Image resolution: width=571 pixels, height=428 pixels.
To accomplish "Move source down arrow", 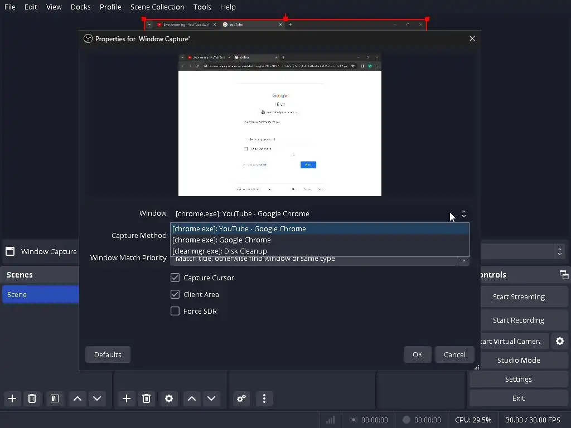I will click(211, 398).
